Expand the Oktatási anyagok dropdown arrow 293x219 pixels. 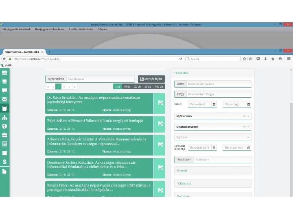[x=248, y=127]
